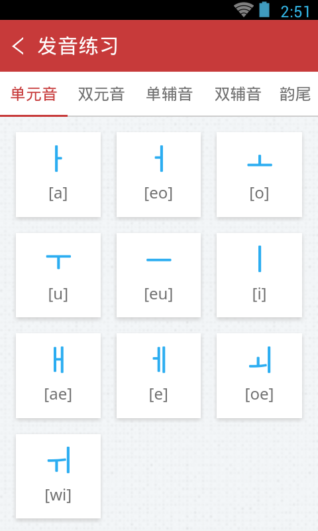Tap the ㅔ [e] vowel card
318x531 pixels.
(x=158, y=376)
